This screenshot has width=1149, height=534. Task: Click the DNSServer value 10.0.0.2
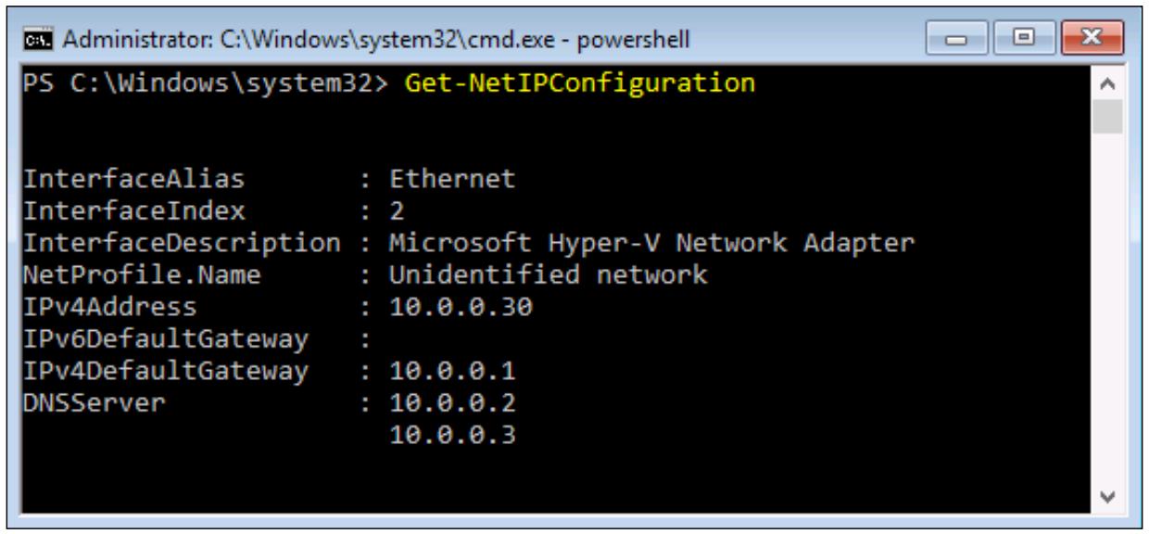(452, 403)
